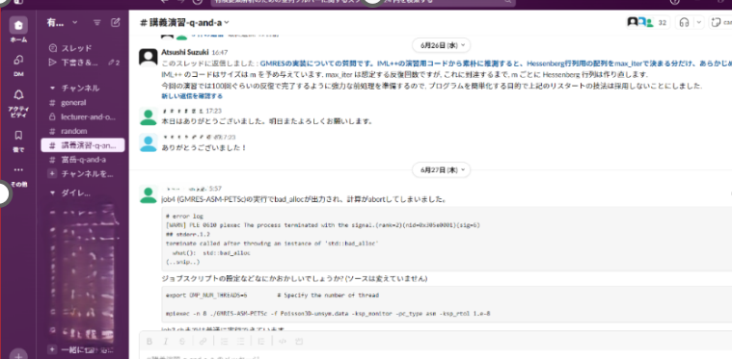The height and width of the screenshot is (359, 732).
Task: Click the member avatars count 32
Action: tap(648, 22)
